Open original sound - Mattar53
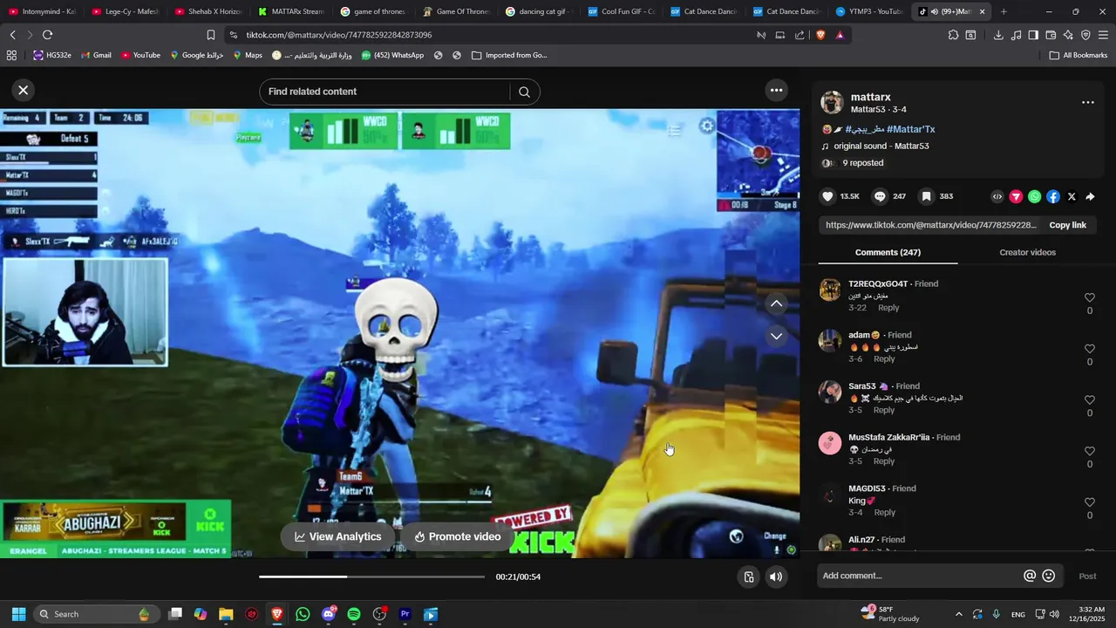The image size is (1116, 628). tap(881, 146)
